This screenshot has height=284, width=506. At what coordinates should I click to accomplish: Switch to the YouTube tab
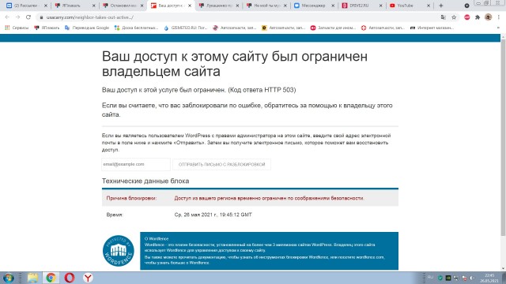(x=409, y=6)
